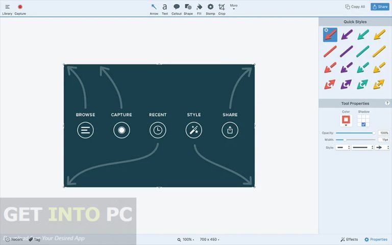Select the Fill tool
This screenshot has height=245, width=392.
pos(199,10)
